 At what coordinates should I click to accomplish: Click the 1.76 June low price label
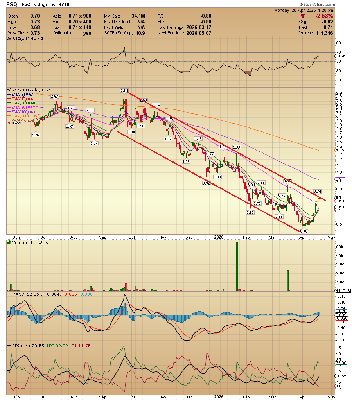[x=36, y=135]
